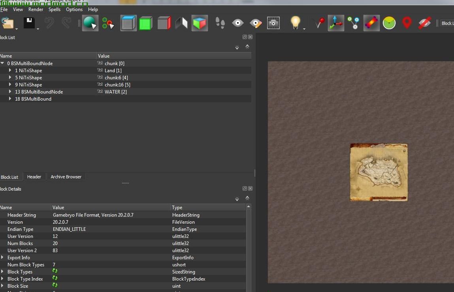Viewport: 454px width, 292px height.
Task: Expand the 18 BSMultiBound node
Action: 10,99
